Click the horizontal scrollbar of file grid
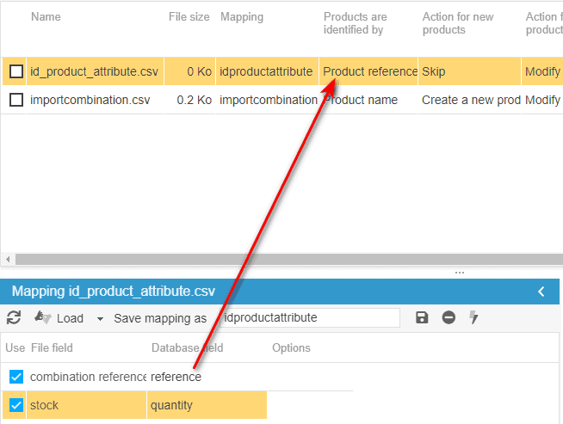Viewport: 563px width, 424px height. pos(258,259)
